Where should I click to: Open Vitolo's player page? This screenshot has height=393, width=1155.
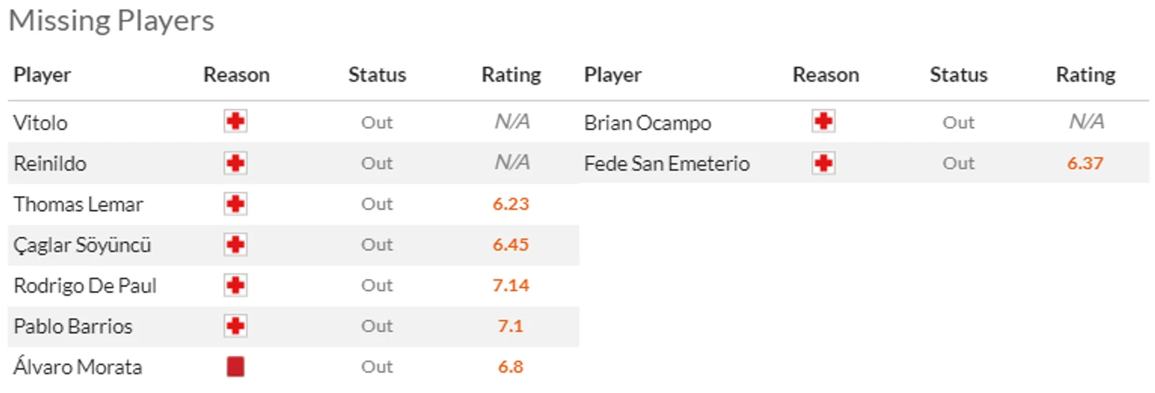tap(40, 123)
